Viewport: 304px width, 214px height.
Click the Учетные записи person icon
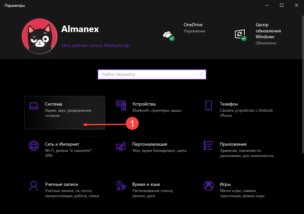tap(34, 186)
